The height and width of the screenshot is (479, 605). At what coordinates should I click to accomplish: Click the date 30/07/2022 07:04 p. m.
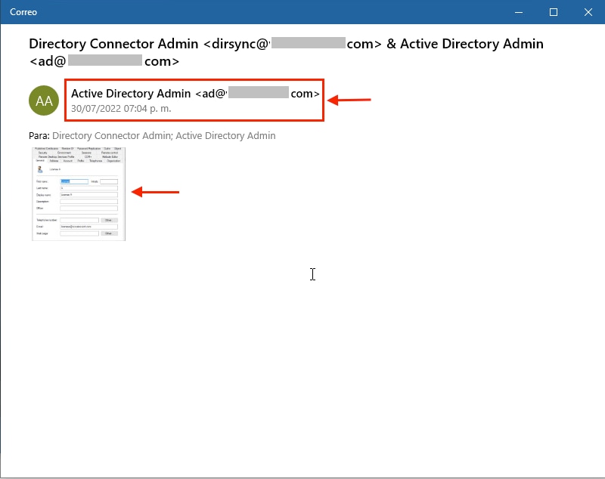click(x=121, y=109)
